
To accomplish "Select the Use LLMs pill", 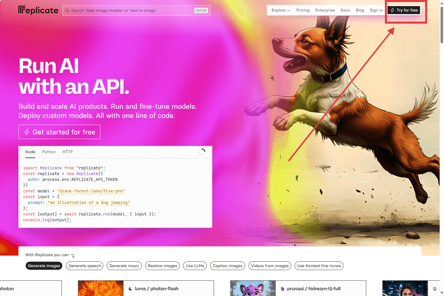I will pos(195,266).
